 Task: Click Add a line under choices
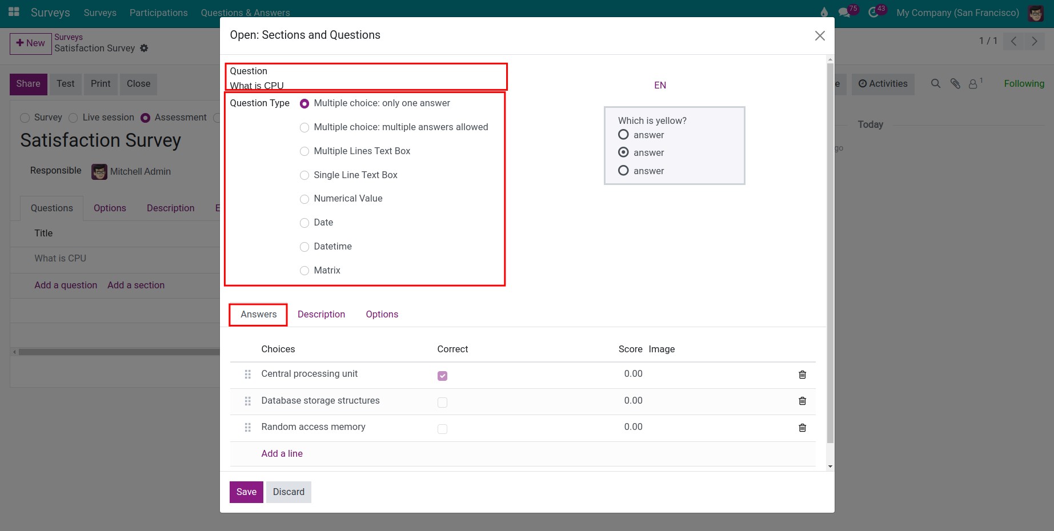tap(282, 453)
